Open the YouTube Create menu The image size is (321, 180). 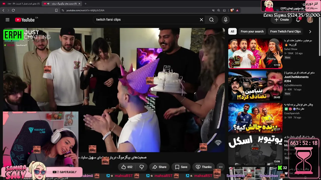(x=282, y=20)
